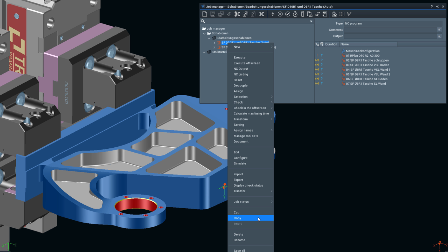The width and height of the screenshot is (448, 252).
Task: Open the Comment field editor button
Action: point(440,30)
